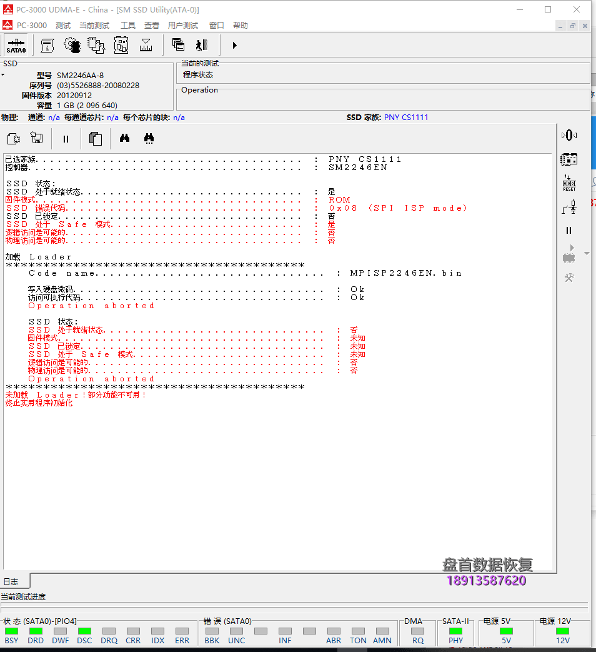Screen dimensions: 596x652
Task: Minimize the inner SM SSD Utility window
Action: (560, 26)
